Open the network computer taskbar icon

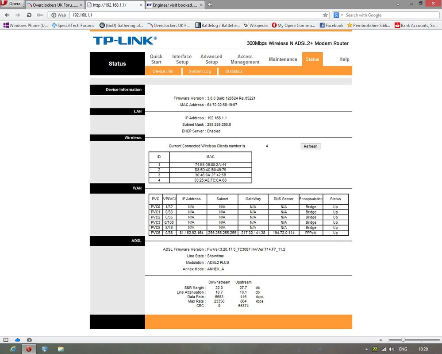tap(45, 349)
